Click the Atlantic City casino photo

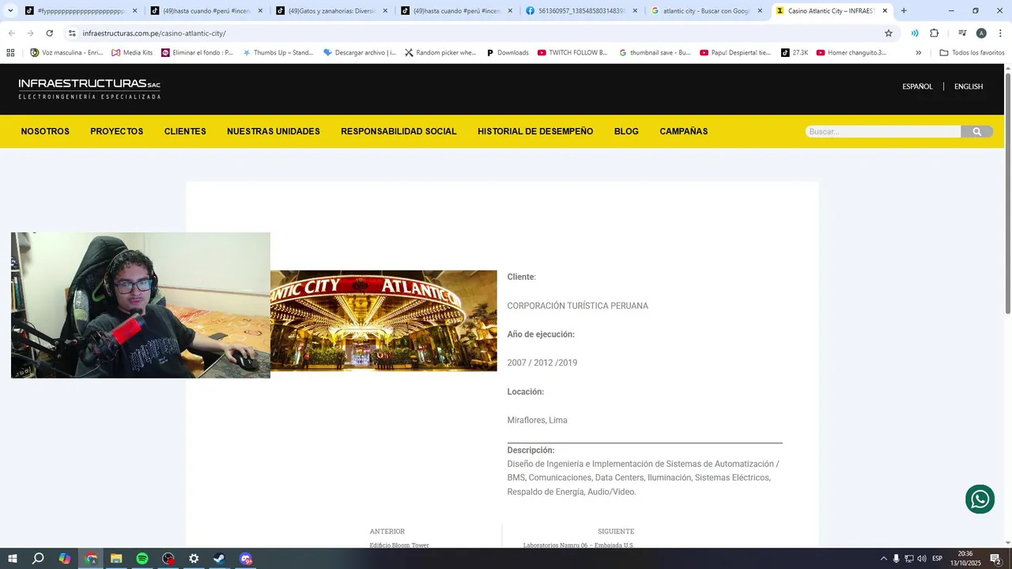[383, 321]
